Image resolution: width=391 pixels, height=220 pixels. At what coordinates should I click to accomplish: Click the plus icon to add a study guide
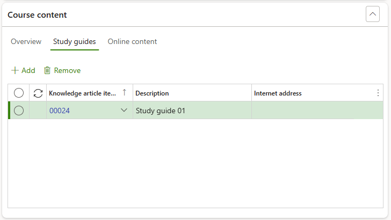pyautogui.click(x=15, y=70)
